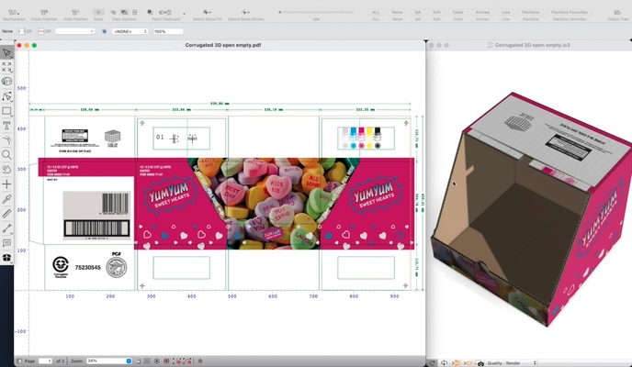Select the Hand pan tool

(x=6, y=170)
